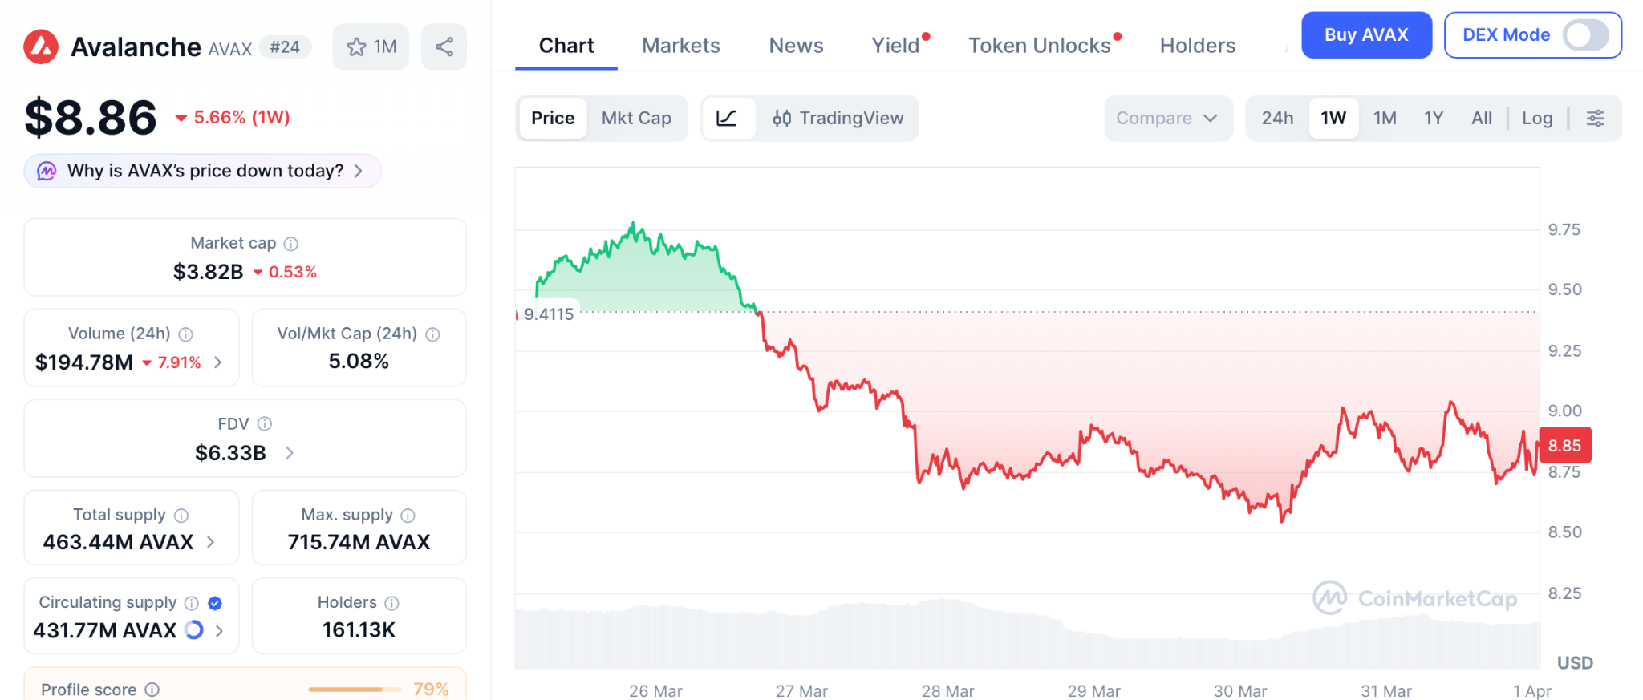This screenshot has height=700, width=1643.
Task: Click Market cap info icon
Action: point(291,244)
